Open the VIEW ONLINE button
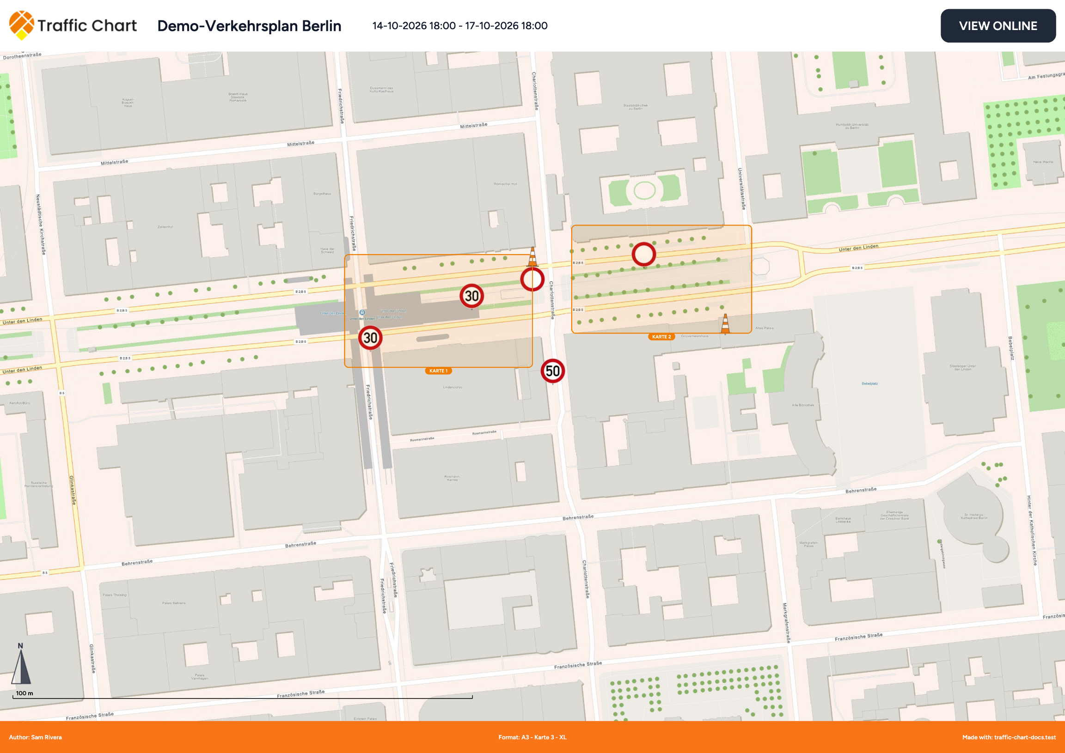Image resolution: width=1065 pixels, height=753 pixels. point(998,26)
